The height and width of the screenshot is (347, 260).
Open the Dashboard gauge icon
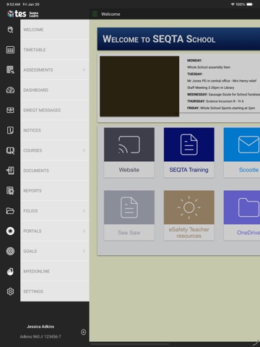tap(10, 90)
